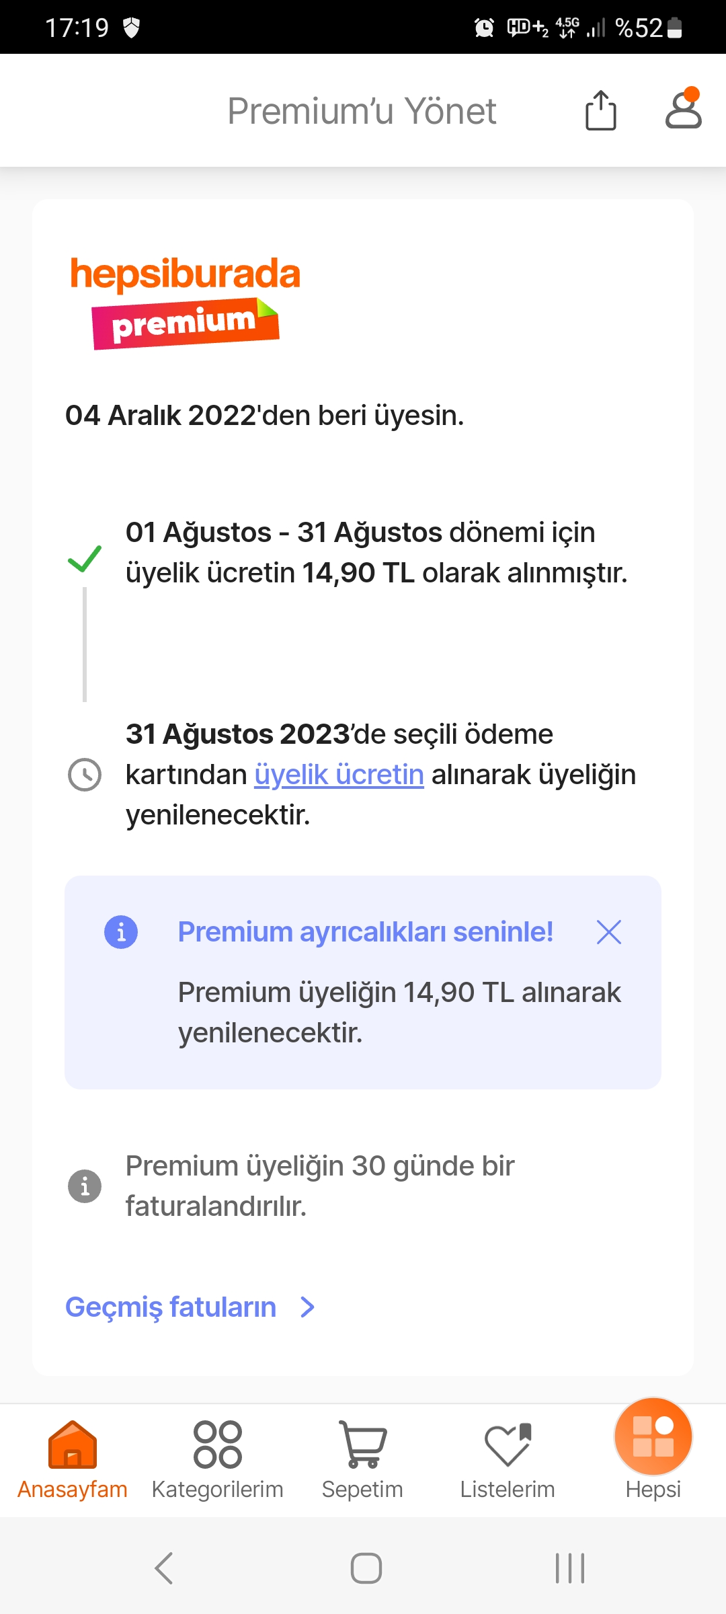Tap the green checkmark payment icon
726x1614 pixels.
85,559
